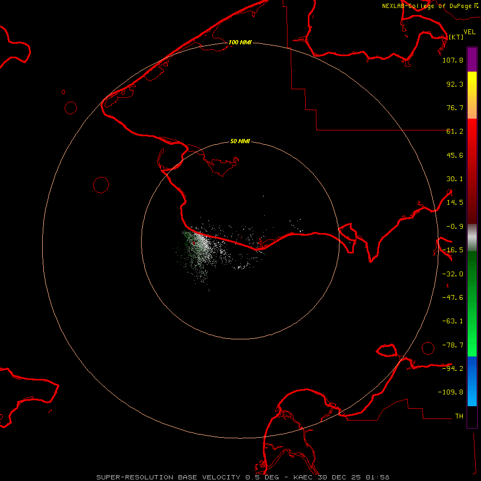
Task: Click the -109.8 scale value
Action: (x=451, y=392)
